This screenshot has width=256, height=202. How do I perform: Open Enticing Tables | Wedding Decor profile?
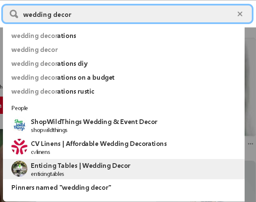pyautogui.click(x=81, y=166)
